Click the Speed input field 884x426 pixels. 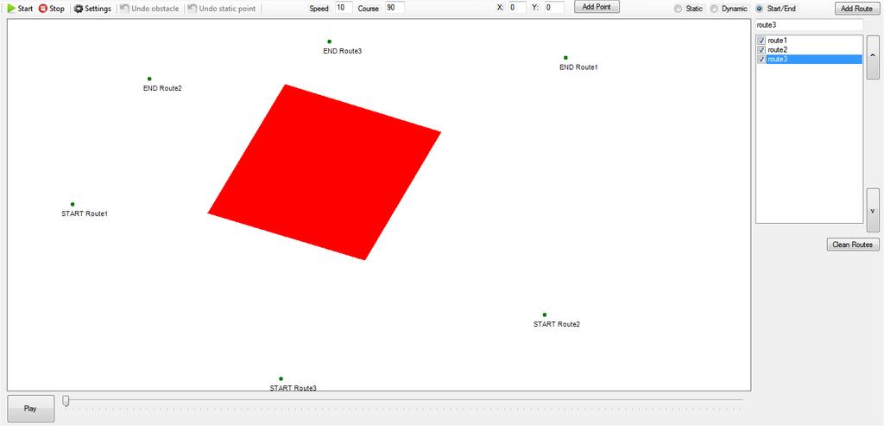pyautogui.click(x=344, y=8)
